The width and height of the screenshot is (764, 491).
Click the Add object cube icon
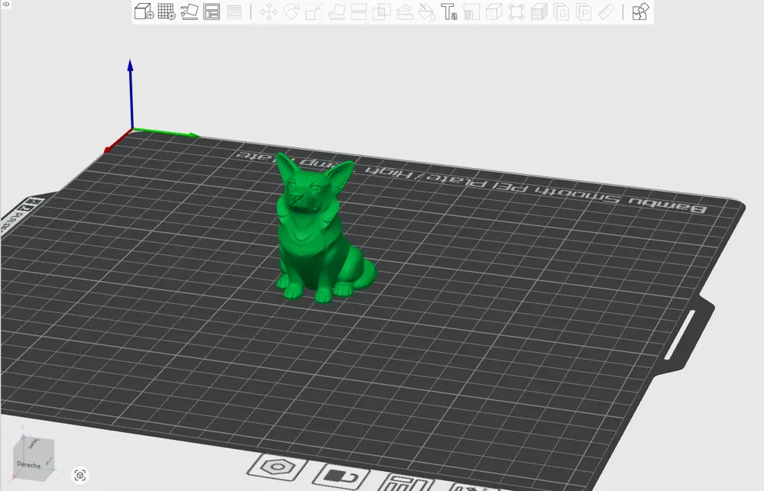coord(144,11)
